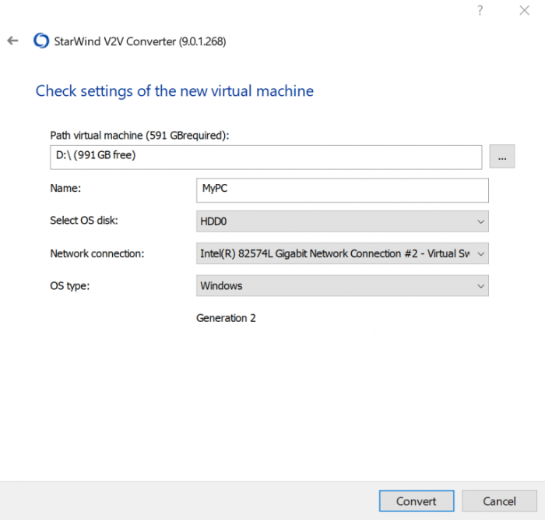This screenshot has width=545, height=520.
Task: Open the Select OS disk dropdown
Action: pyautogui.click(x=343, y=221)
